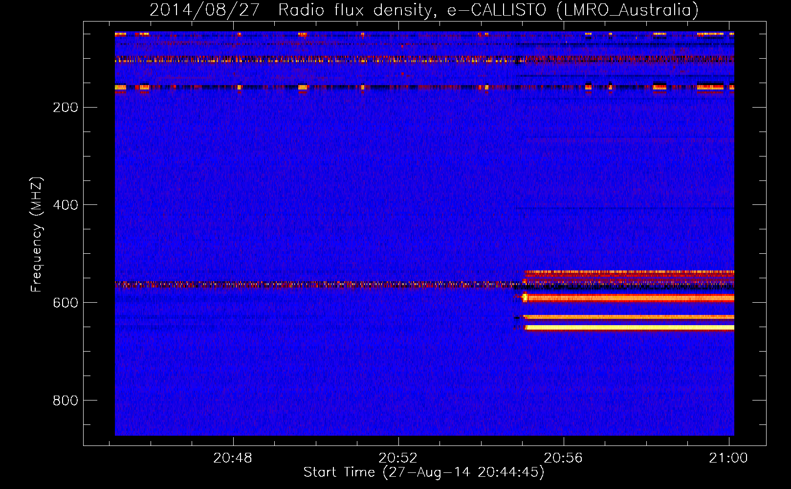
Task: Click the 600 frequency tick label
Action: (x=66, y=303)
